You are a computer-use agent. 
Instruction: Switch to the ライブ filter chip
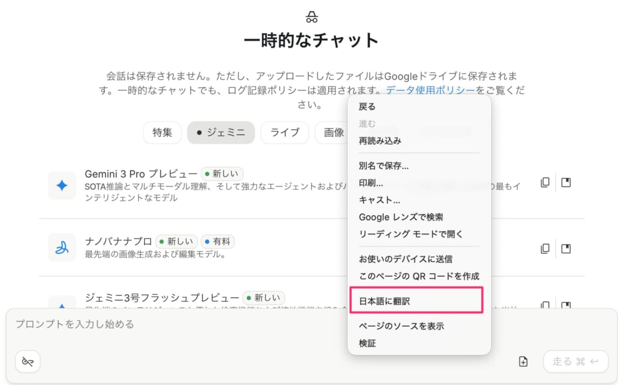284,133
